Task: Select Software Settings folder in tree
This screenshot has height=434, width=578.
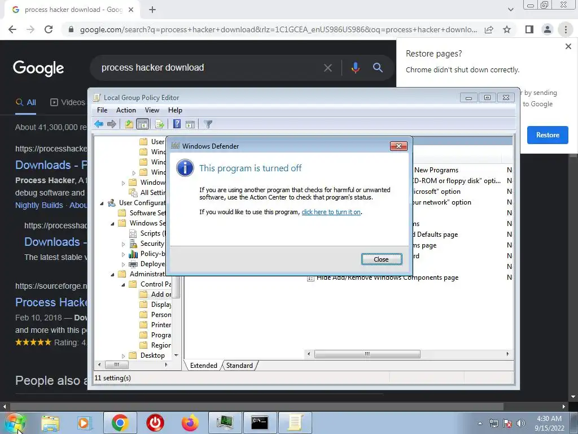Action: 142,213
